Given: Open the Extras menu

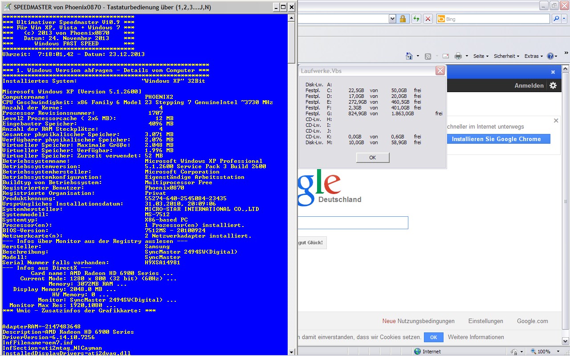Looking at the screenshot, I should (533, 56).
